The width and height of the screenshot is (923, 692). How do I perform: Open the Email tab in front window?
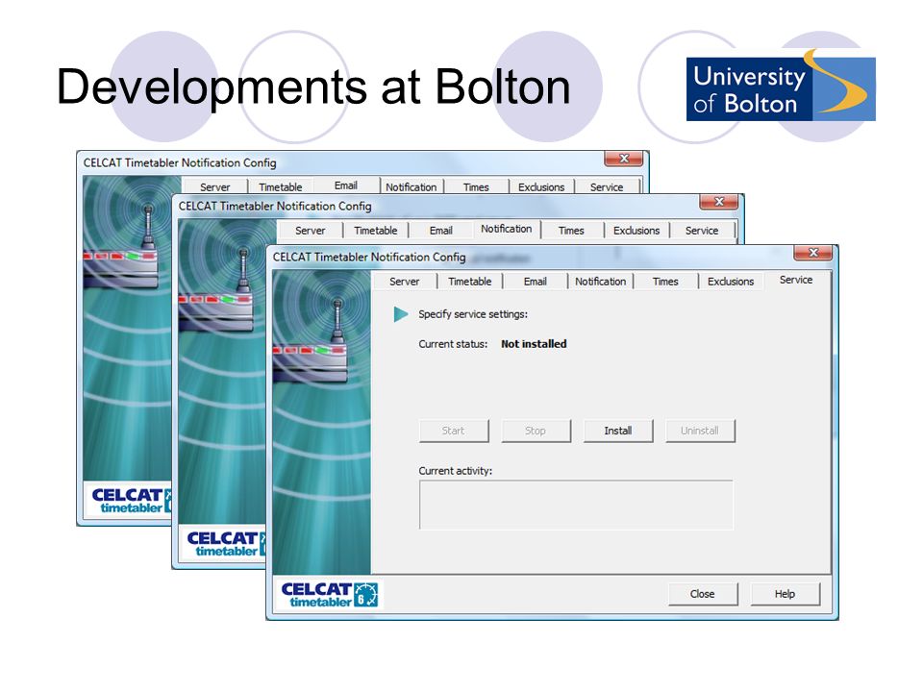536,282
